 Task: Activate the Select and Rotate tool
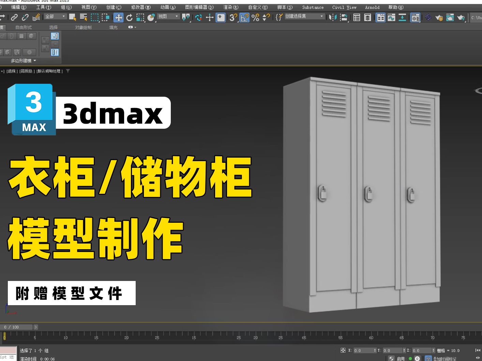coord(130,17)
